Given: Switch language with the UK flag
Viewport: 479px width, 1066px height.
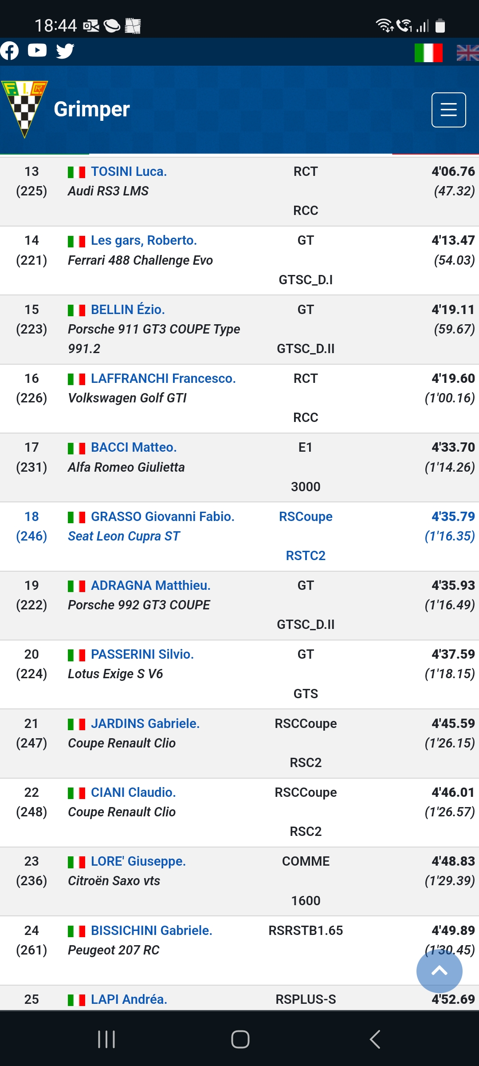Looking at the screenshot, I should [467, 53].
